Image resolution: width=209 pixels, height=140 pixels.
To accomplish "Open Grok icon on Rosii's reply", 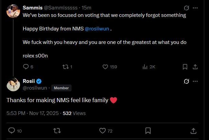I will point(186,81).
